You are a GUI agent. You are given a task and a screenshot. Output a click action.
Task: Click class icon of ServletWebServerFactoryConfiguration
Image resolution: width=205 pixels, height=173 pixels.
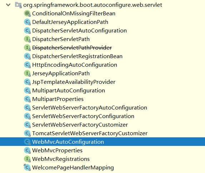[27, 116]
